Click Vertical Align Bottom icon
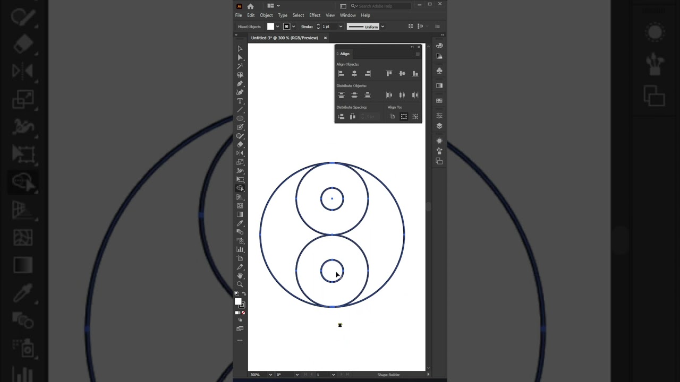The width and height of the screenshot is (680, 382). click(415, 73)
